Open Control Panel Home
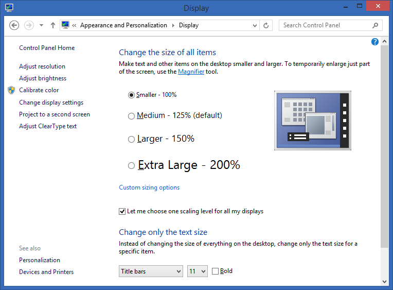 coord(47,48)
